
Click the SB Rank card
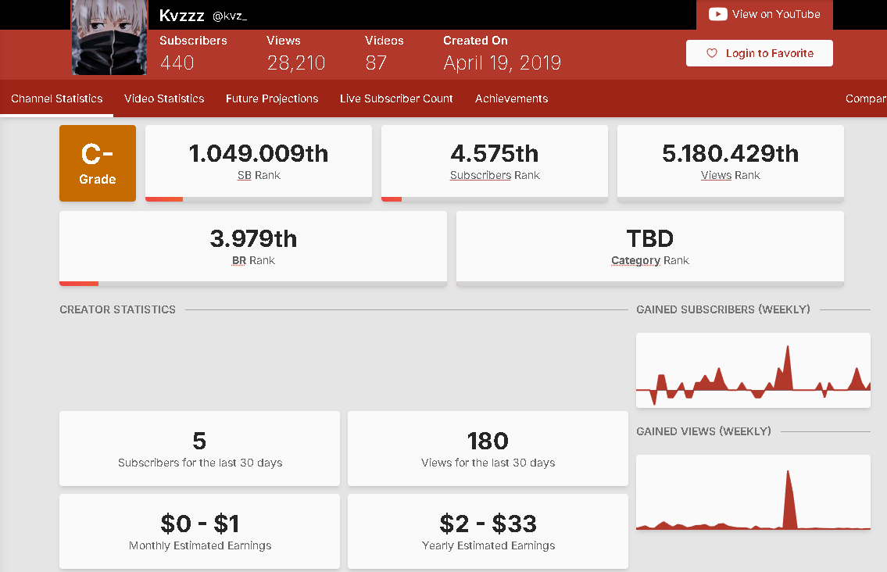(259, 163)
